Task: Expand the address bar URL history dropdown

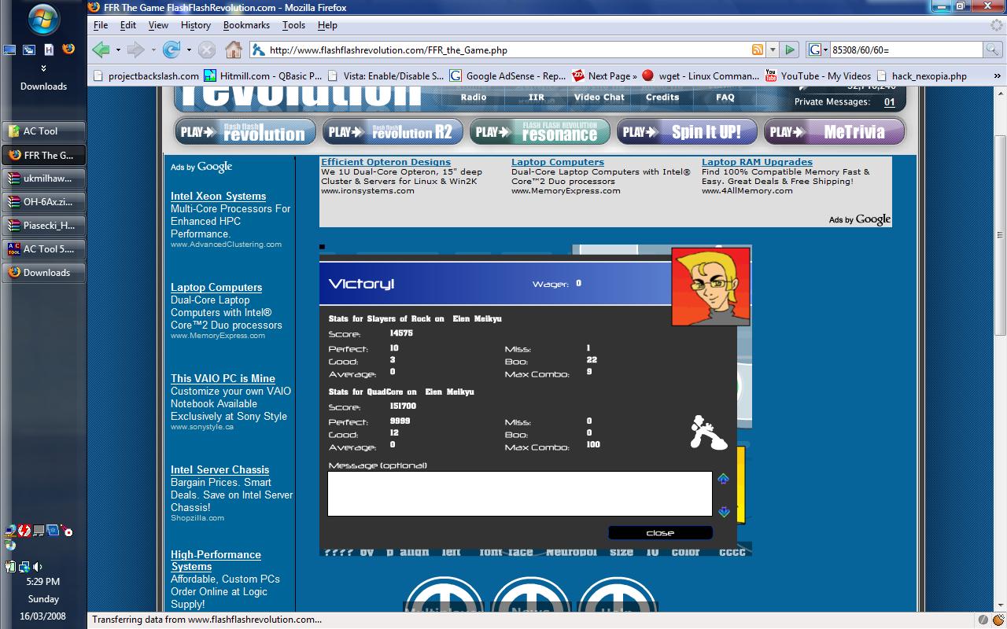Action: (773, 50)
